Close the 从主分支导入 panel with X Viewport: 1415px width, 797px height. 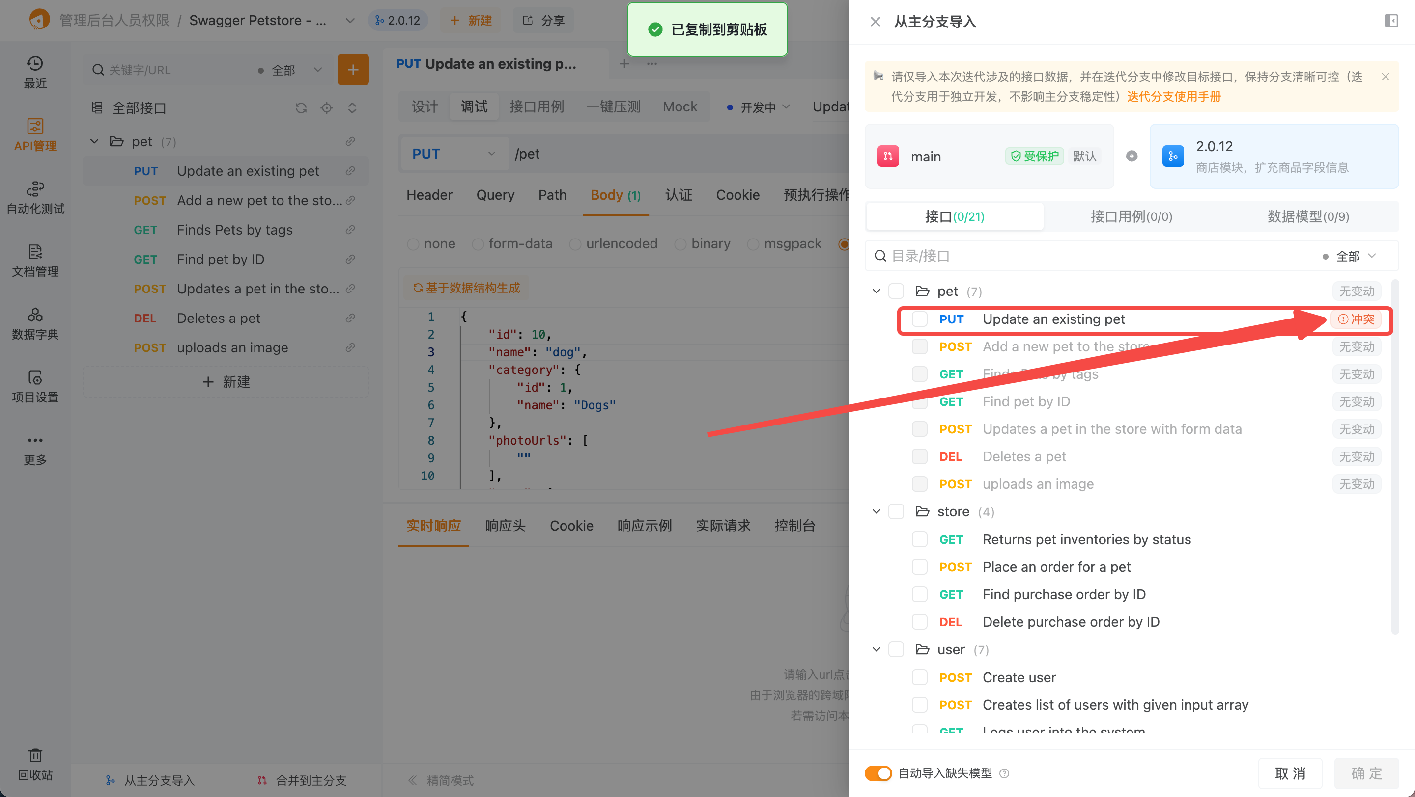[x=875, y=22]
